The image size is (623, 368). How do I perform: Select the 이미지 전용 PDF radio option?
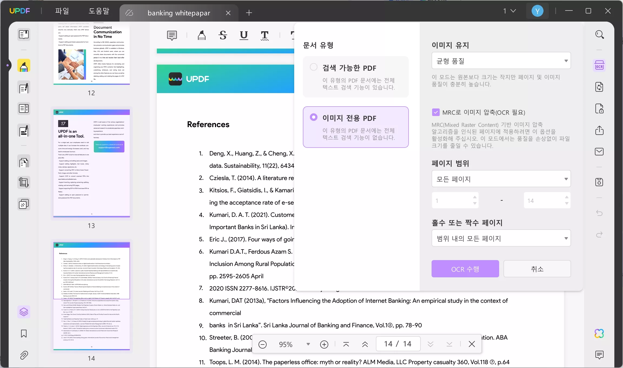[x=314, y=117]
